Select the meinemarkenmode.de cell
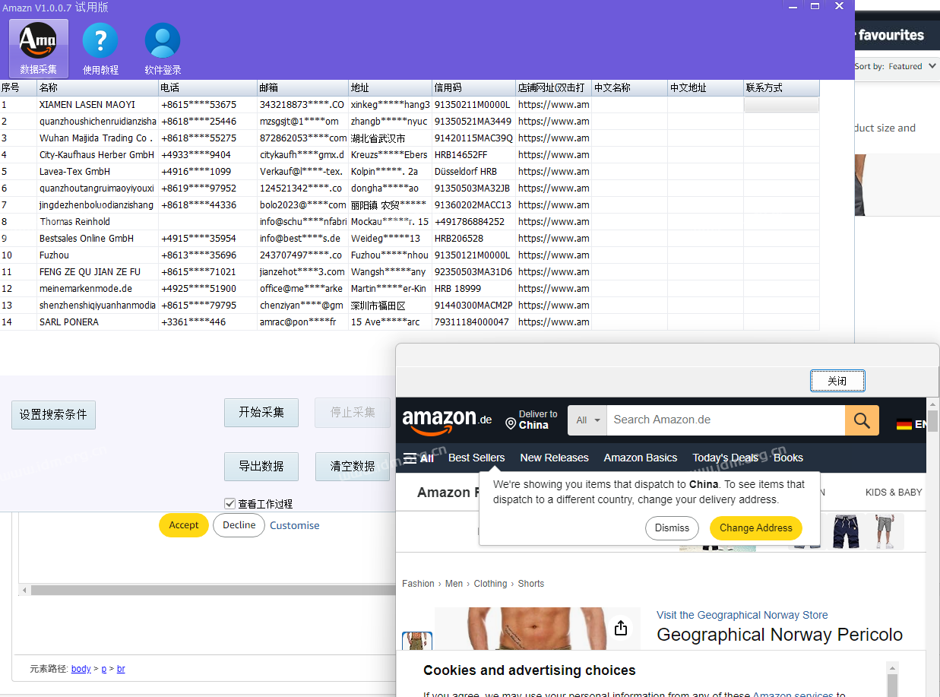This screenshot has width=940, height=697. (x=98, y=288)
